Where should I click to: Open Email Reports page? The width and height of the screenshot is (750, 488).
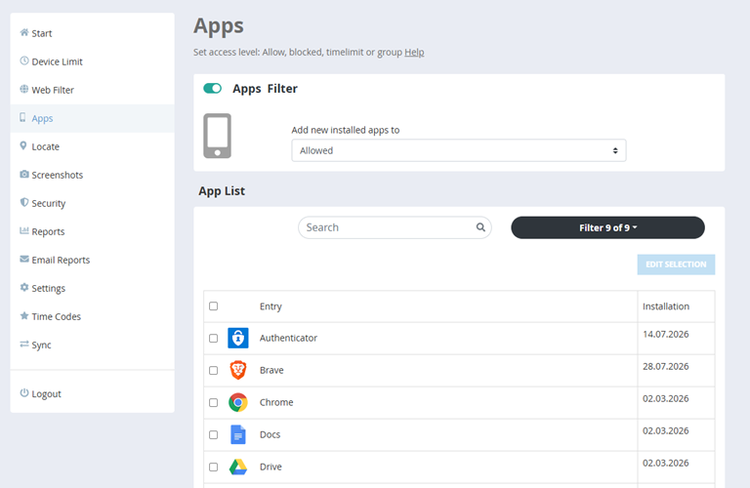point(92,260)
